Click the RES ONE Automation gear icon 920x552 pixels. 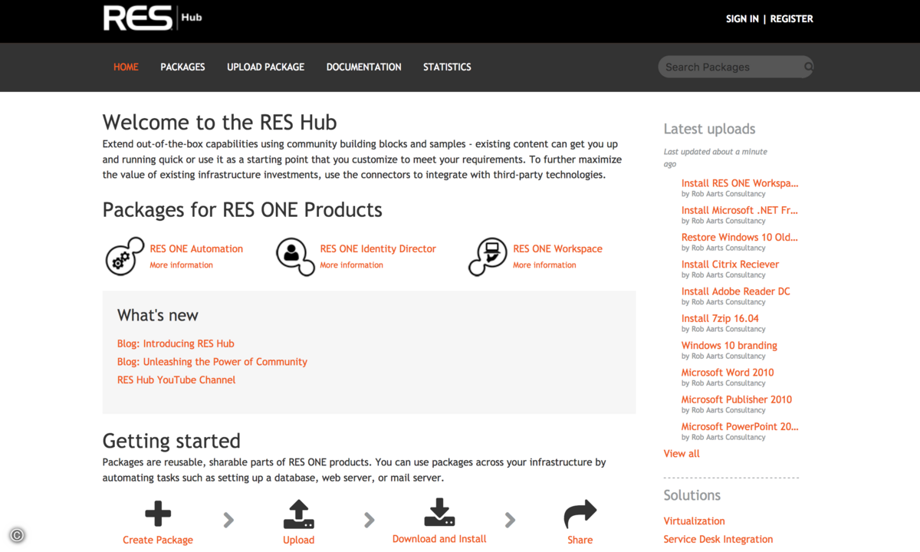[x=124, y=256]
